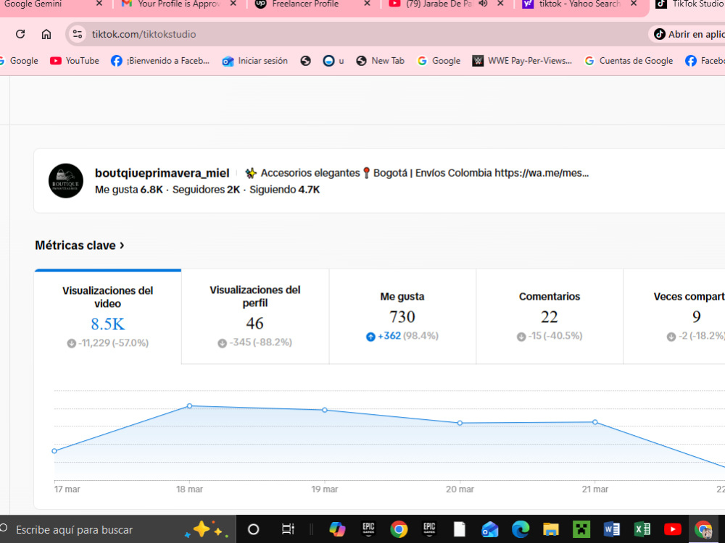Open Cortana circle icon in taskbar
The height and width of the screenshot is (543, 725).
(253, 530)
